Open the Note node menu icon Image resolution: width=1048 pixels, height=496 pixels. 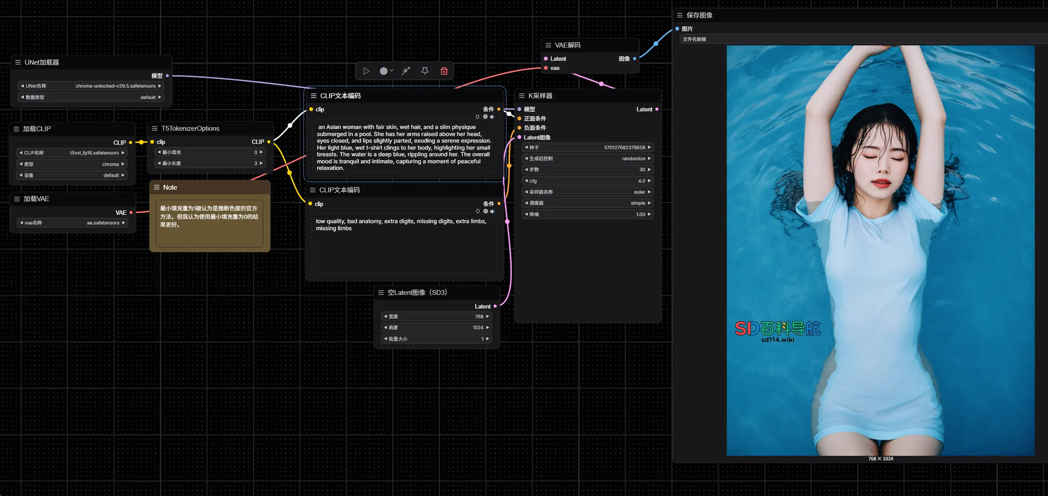click(156, 187)
